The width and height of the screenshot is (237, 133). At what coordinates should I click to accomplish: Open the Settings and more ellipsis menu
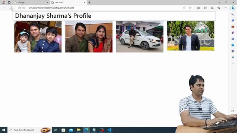226,8
